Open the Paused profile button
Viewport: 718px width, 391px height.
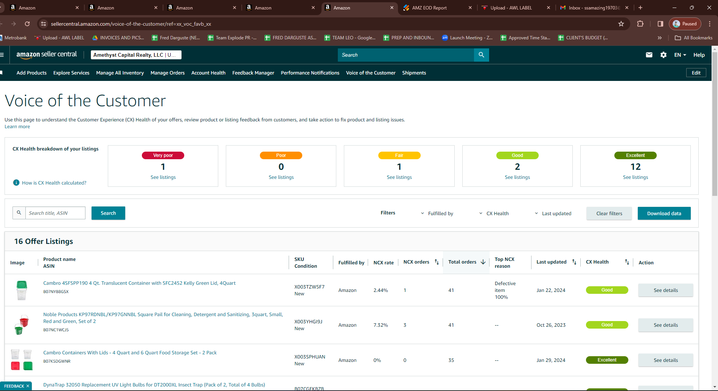pos(685,24)
